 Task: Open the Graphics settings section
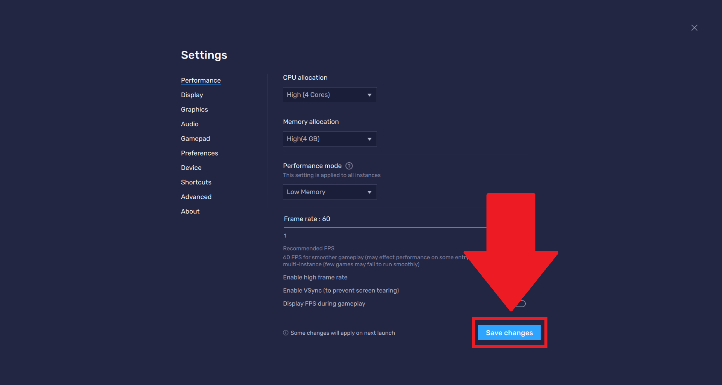coord(194,109)
